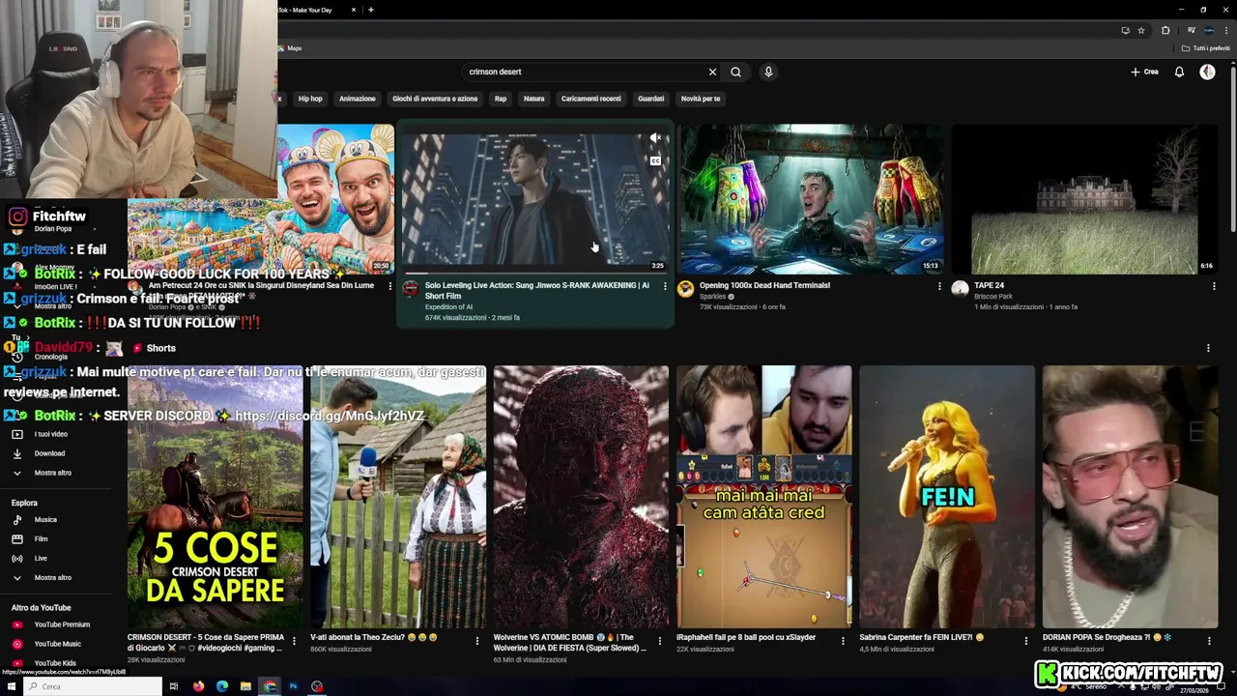This screenshot has width=1237, height=696.
Task: Open the YouTube account avatar menu
Action: click(1207, 72)
